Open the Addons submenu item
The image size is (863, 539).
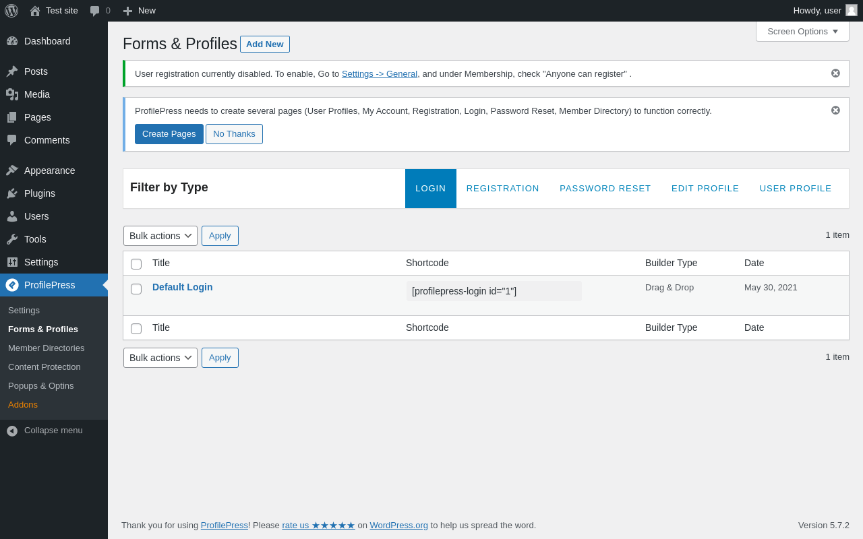[54, 405]
